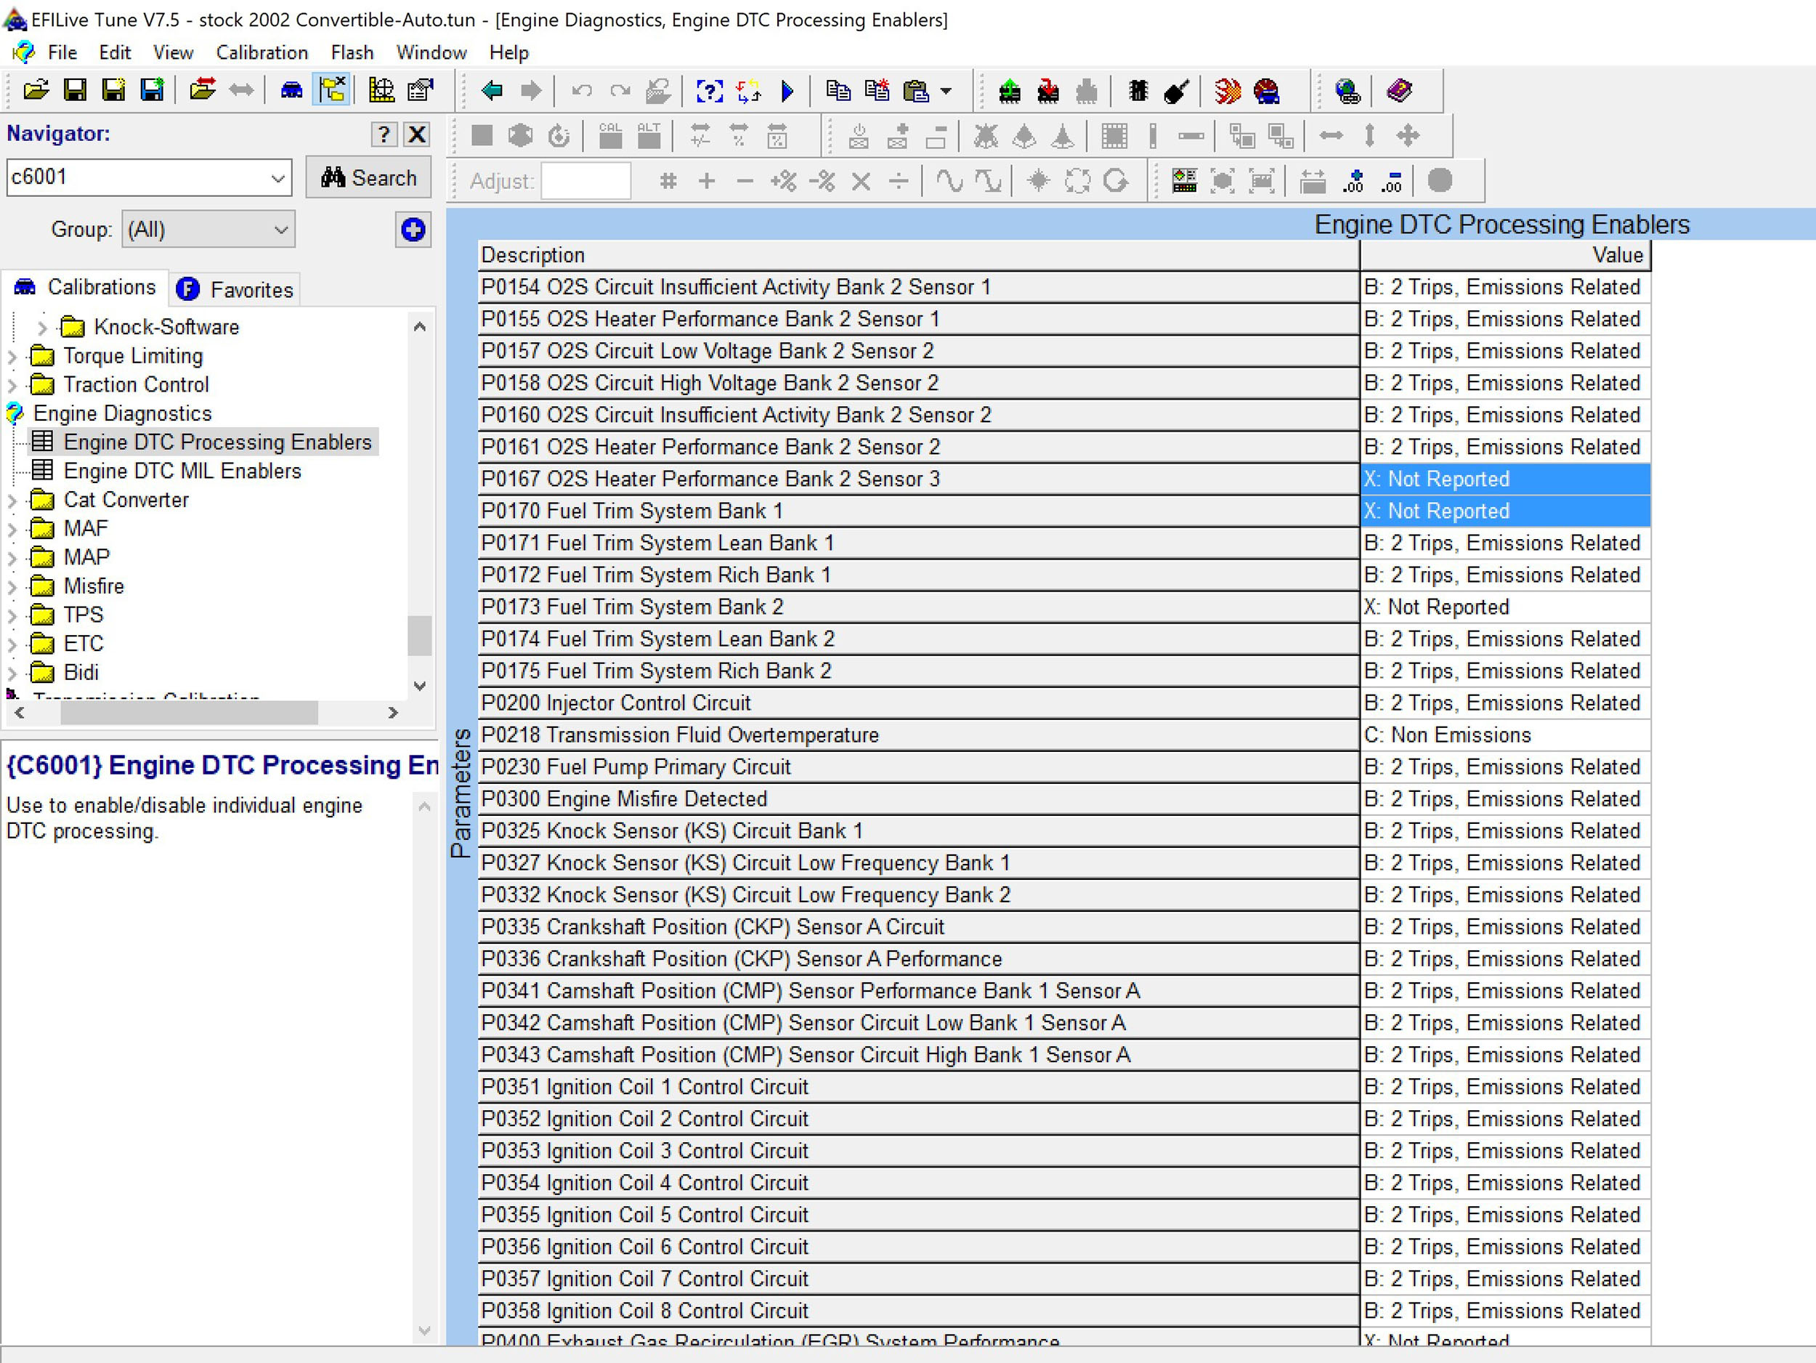1816x1363 pixels.
Task: Open the purple help book icon
Action: [1399, 90]
